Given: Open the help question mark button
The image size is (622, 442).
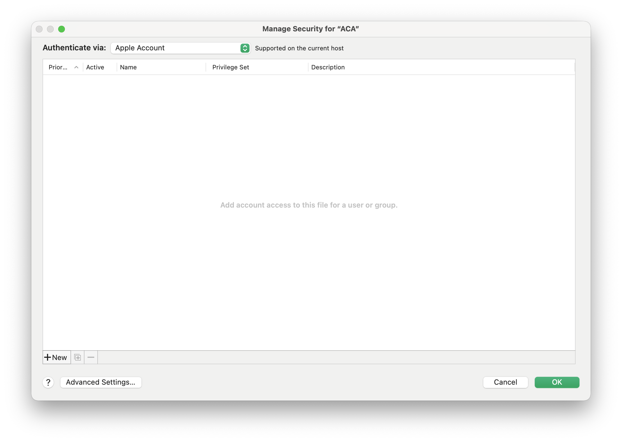Looking at the screenshot, I should pyautogui.click(x=48, y=382).
